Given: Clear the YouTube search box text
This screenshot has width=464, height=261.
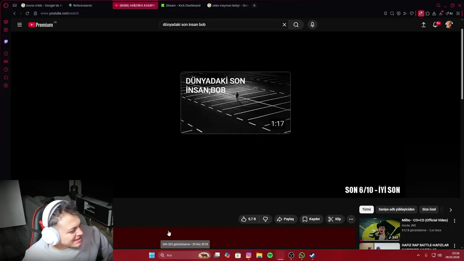Looking at the screenshot, I should [285, 25].
